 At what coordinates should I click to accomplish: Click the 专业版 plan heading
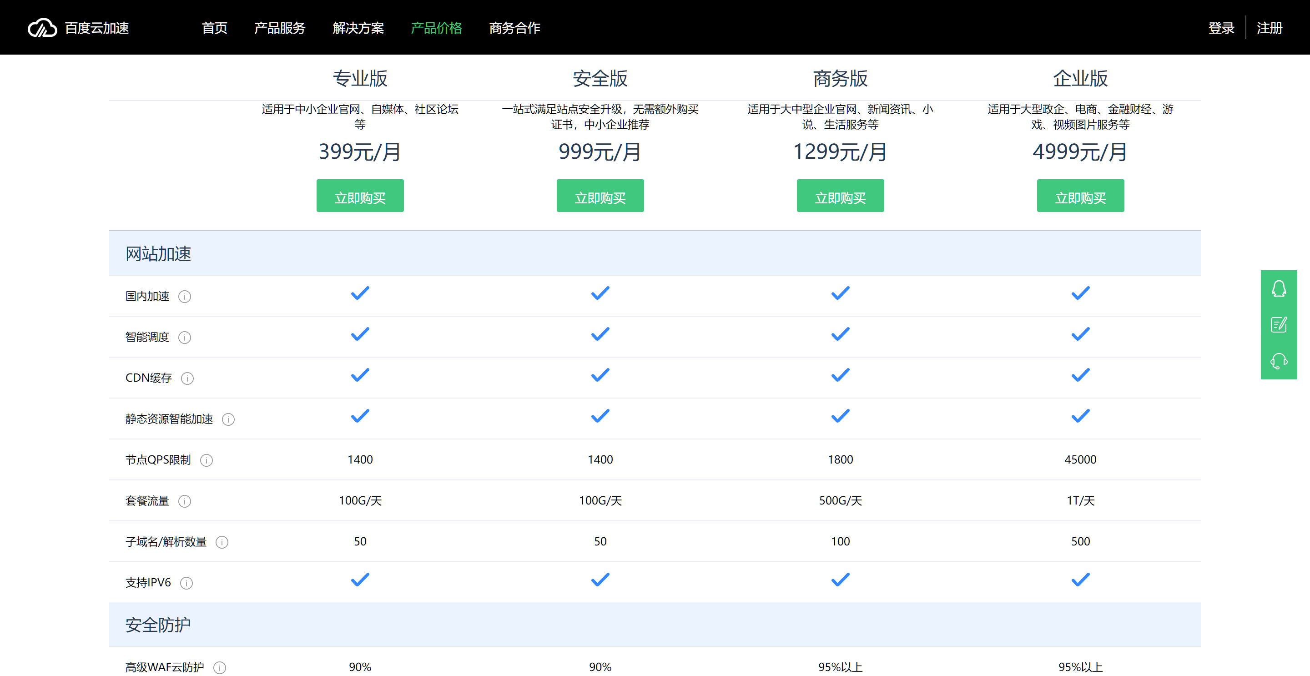tap(360, 79)
